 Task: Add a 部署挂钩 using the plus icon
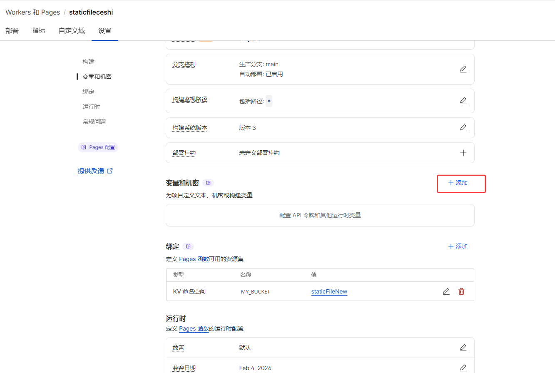pyautogui.click(x=463, y=153)
